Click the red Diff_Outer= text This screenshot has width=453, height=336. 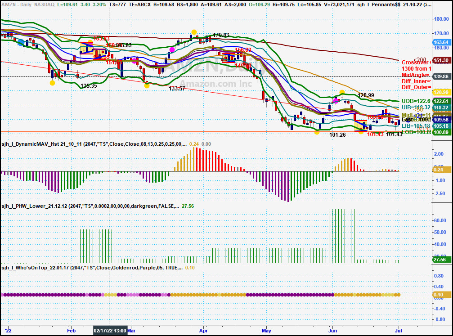417,87
